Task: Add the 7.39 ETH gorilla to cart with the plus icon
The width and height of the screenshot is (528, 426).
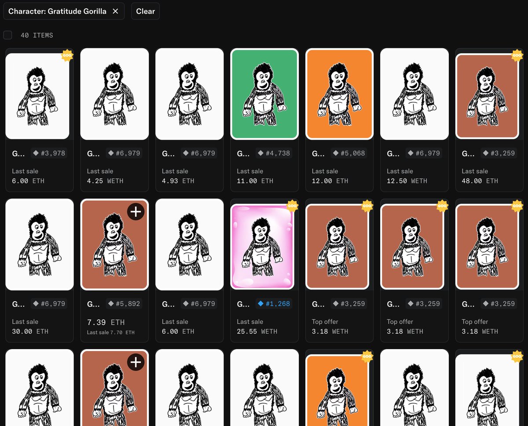Action: (136, 212)
